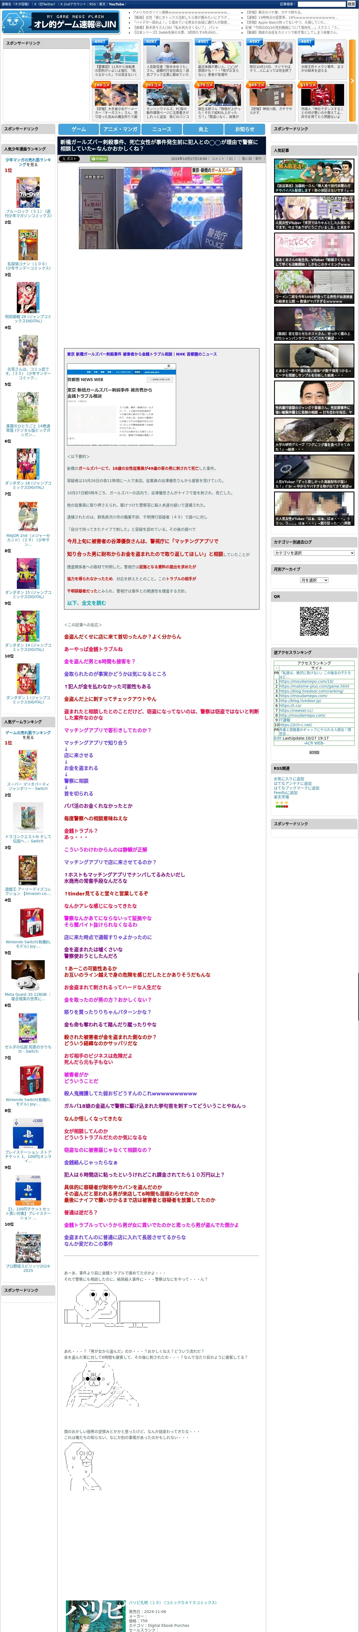Open the カテゴリを選択 dropdown
Viewport: 359px width, 1632px height.
pos(314,553)
